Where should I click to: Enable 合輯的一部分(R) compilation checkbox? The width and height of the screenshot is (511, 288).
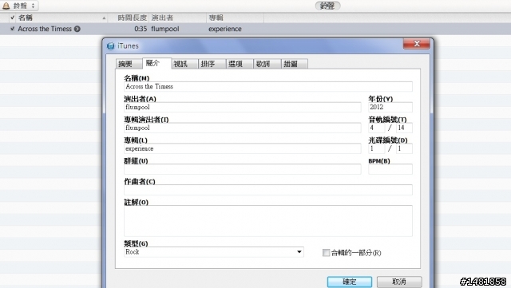point(326,253)
